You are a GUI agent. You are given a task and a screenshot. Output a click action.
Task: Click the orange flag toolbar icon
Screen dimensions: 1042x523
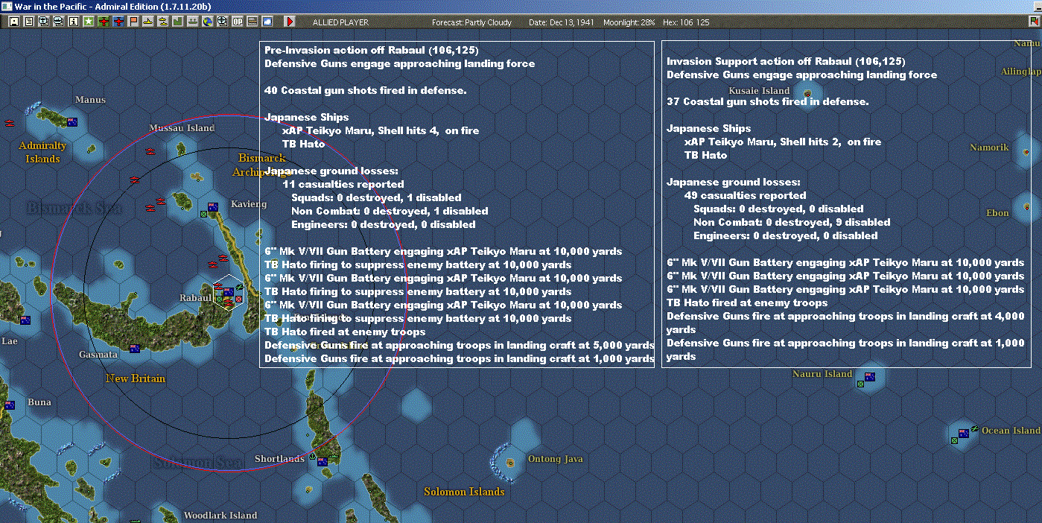pyautogui.click(x=133, y=22)
